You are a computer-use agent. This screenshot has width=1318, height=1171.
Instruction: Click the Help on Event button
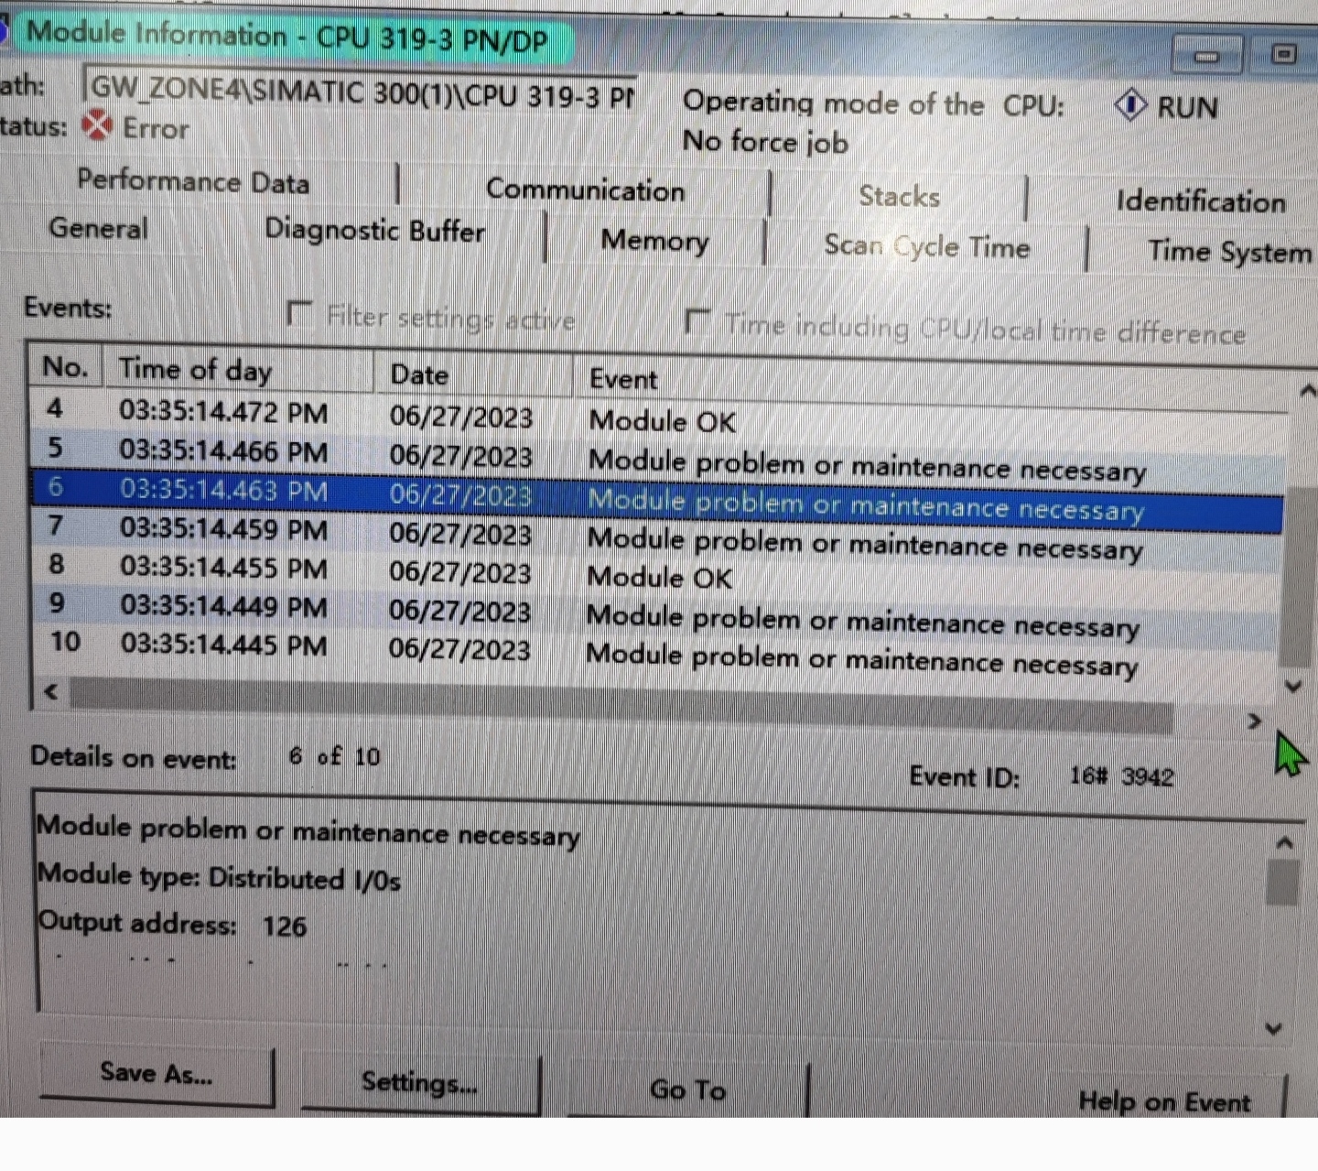pyautogui.click(x=1164, y=1101)
